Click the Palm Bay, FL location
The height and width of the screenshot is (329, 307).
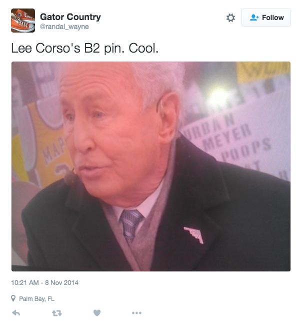(36, 298)
